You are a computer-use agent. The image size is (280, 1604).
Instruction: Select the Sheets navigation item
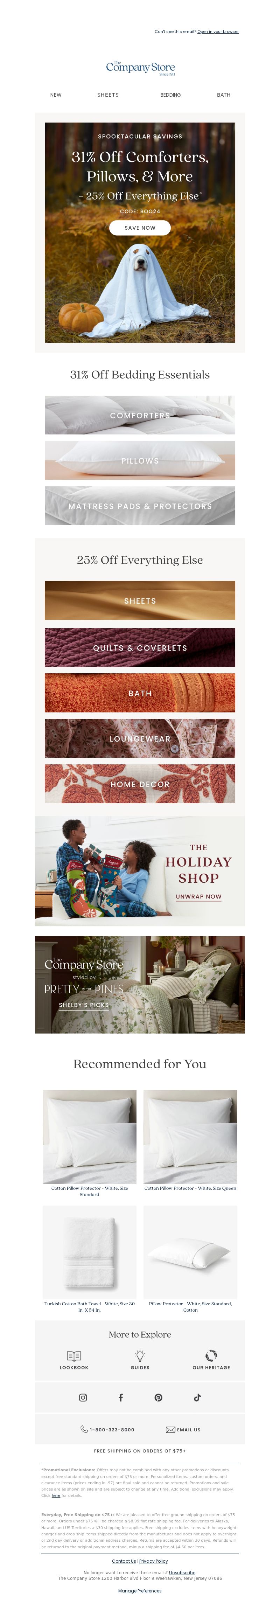point(108,95)
